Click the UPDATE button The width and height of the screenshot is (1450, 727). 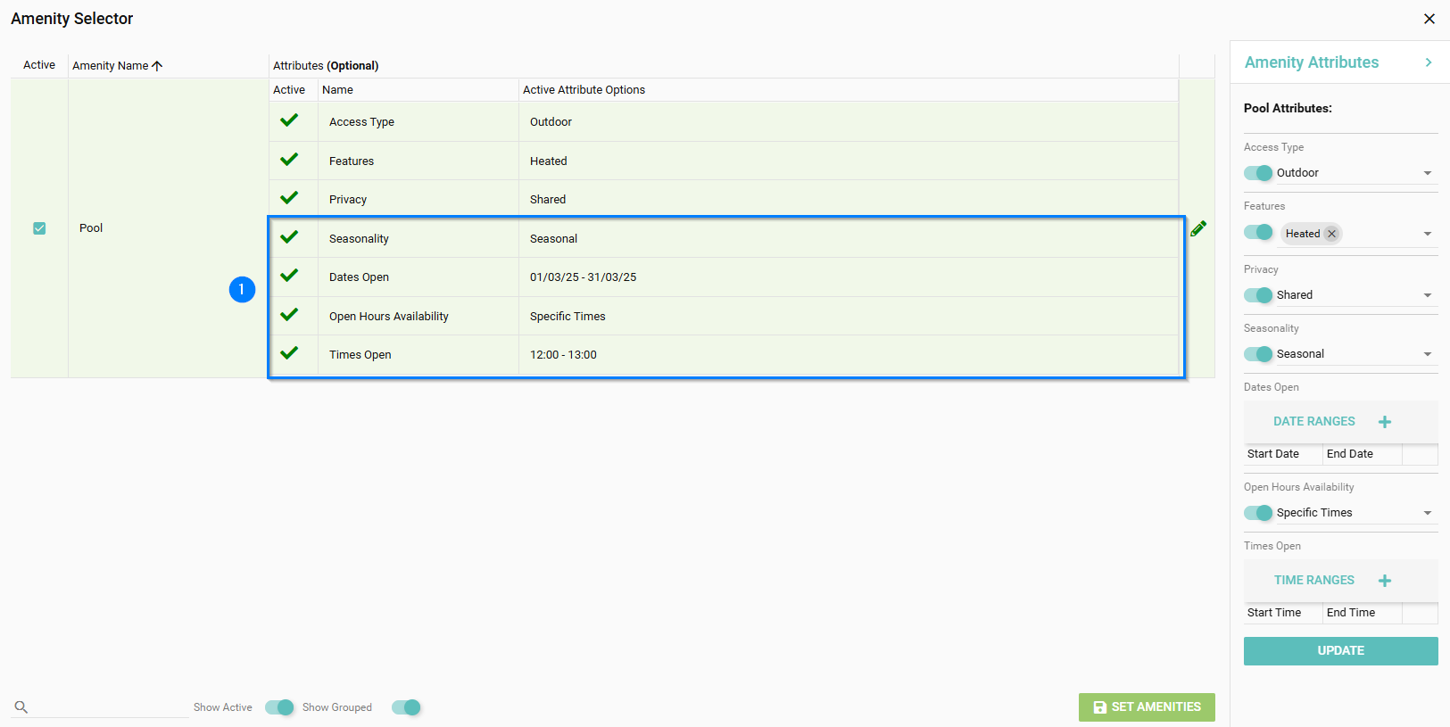[x=1340, y=651]
